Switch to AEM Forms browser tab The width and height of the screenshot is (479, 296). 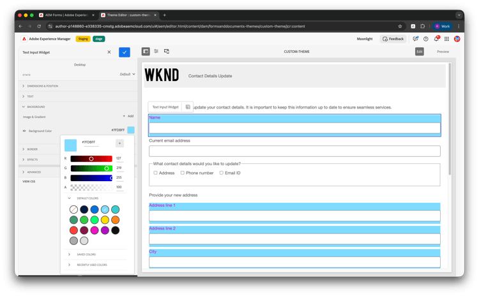tap(66, 15)
